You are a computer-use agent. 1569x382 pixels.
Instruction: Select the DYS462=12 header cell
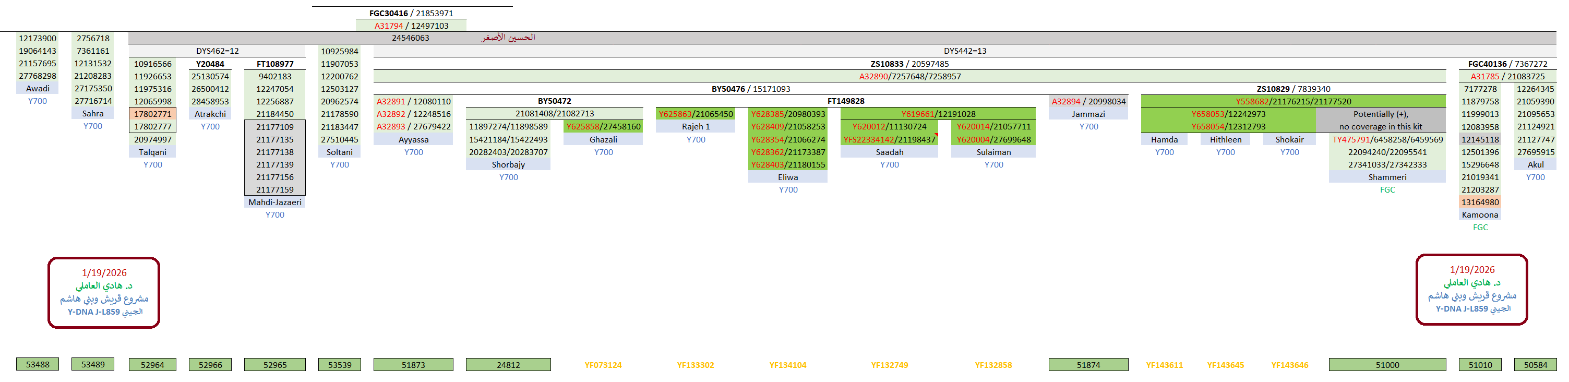(x=217, y=51)
